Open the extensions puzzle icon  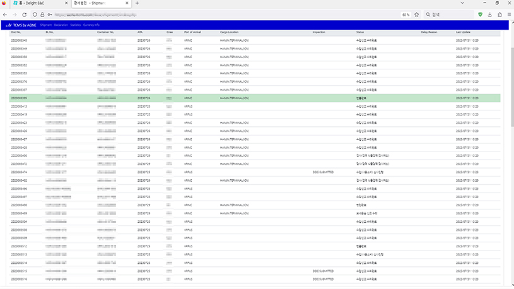tap(499, 14)
